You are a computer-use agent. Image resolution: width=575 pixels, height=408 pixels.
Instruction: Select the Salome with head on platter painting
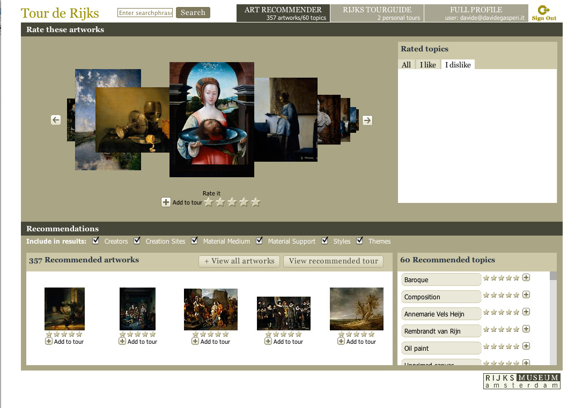(x=211, y=119)
